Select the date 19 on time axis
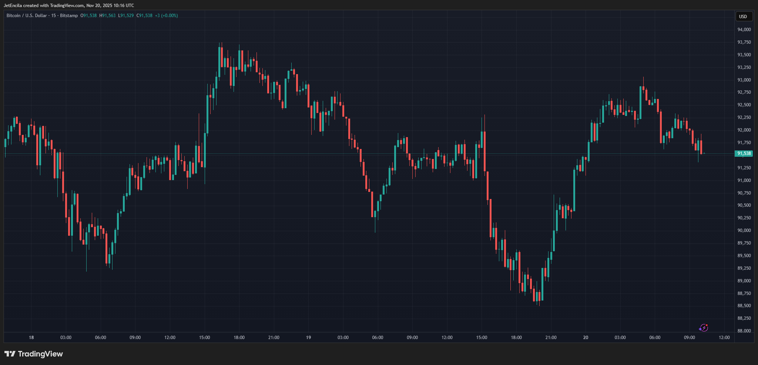The width and height of the screenshot is (758, 365). pos(308,338)
